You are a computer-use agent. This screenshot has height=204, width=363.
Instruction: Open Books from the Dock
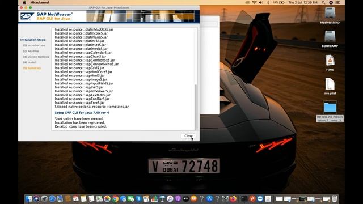tap(193, 199)
